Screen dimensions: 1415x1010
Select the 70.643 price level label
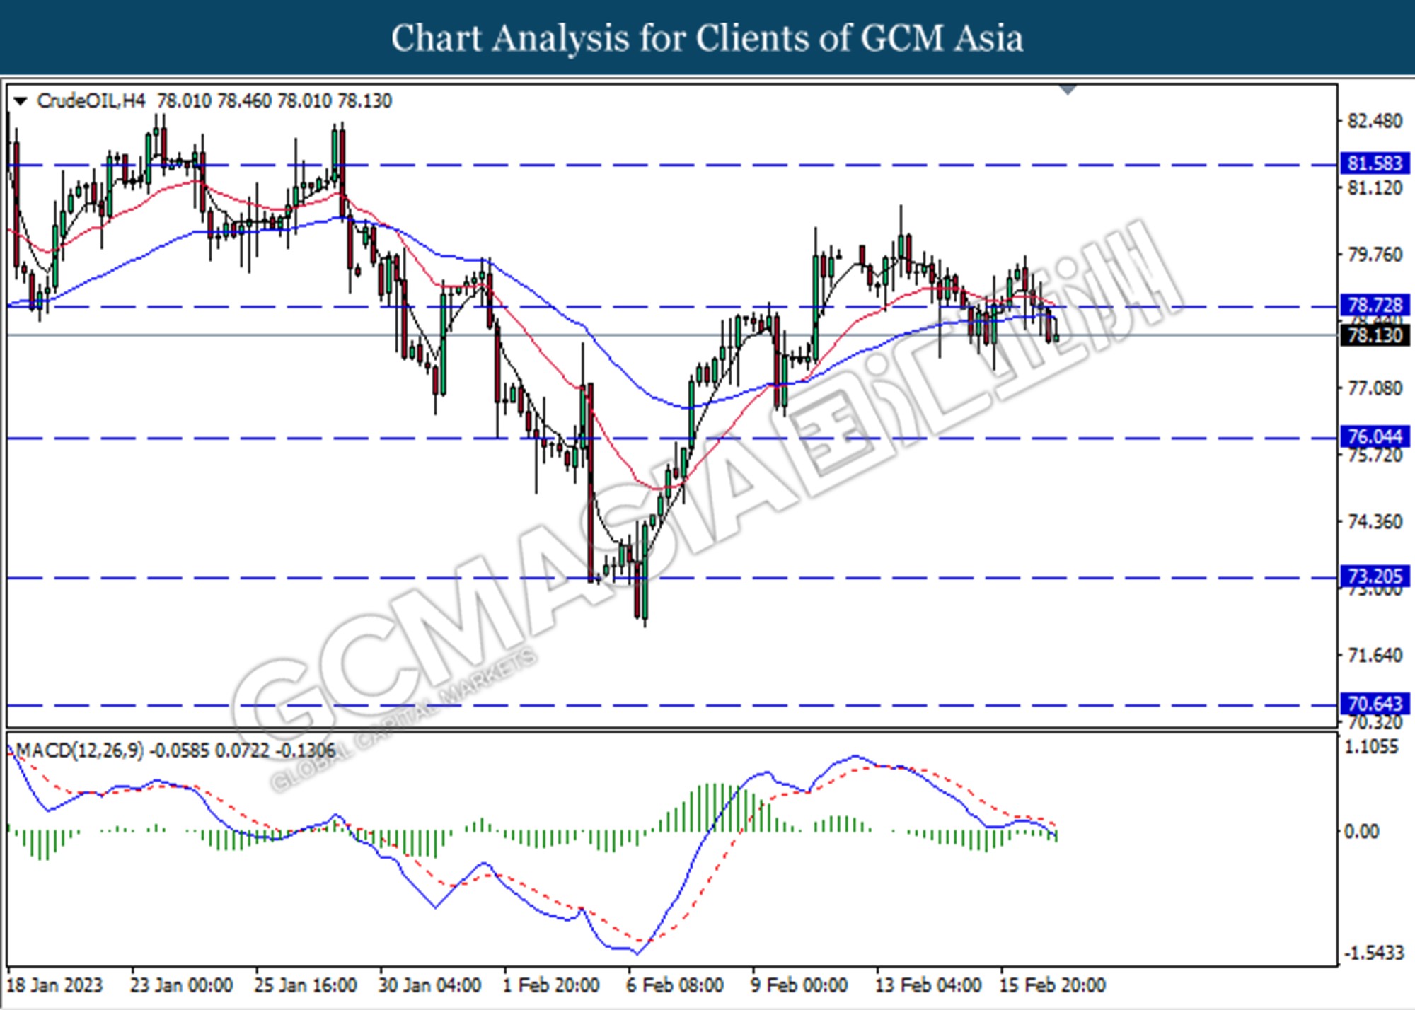[x=1375, y=704]
